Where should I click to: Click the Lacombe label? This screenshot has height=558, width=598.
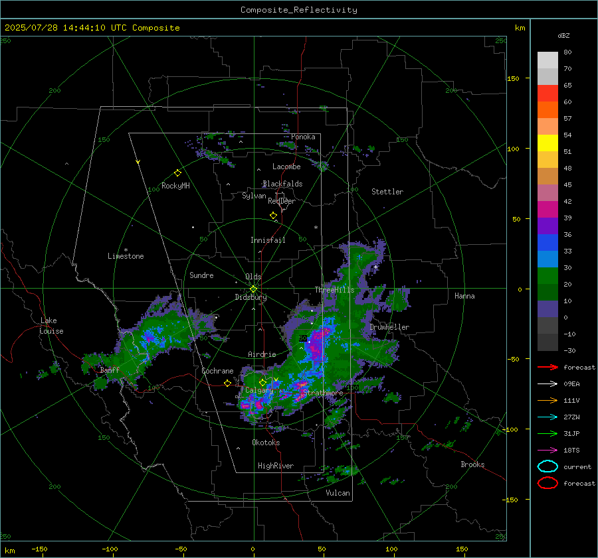point(286,167)
